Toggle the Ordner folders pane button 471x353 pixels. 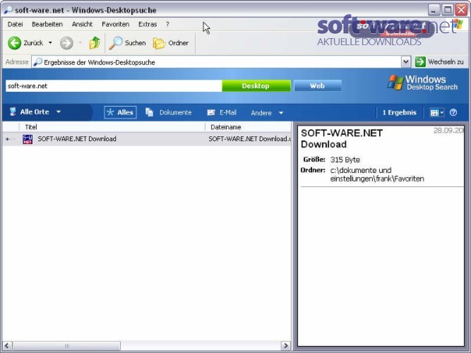click(171, 43)
